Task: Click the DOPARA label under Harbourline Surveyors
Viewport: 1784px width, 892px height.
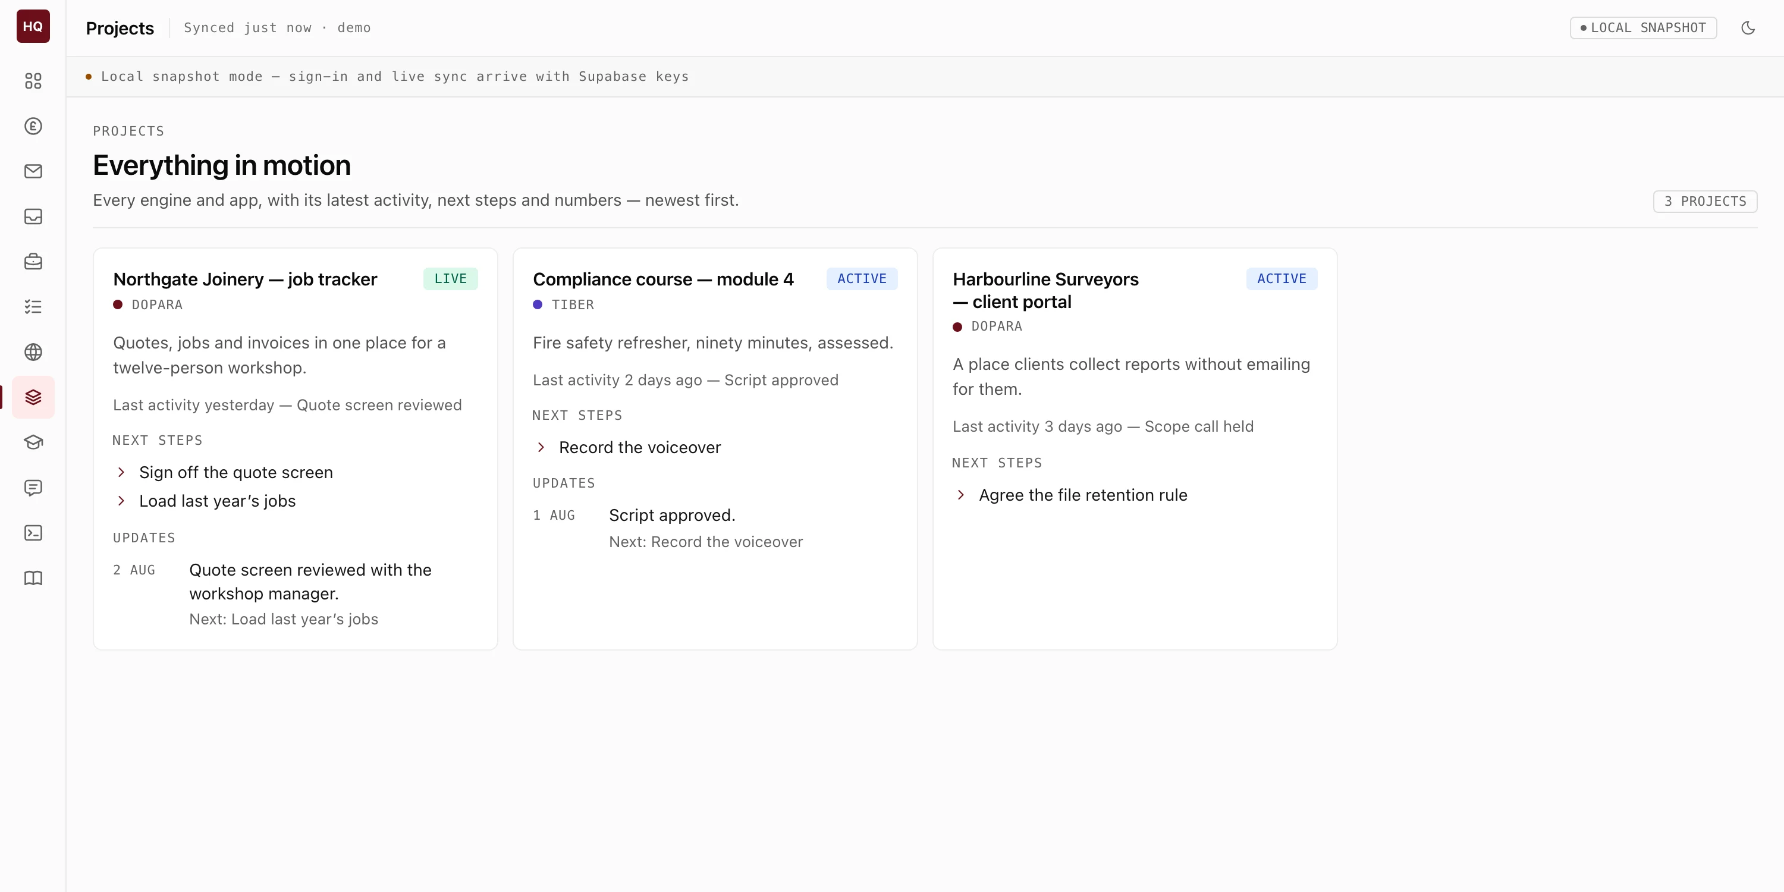Action: 997,326
